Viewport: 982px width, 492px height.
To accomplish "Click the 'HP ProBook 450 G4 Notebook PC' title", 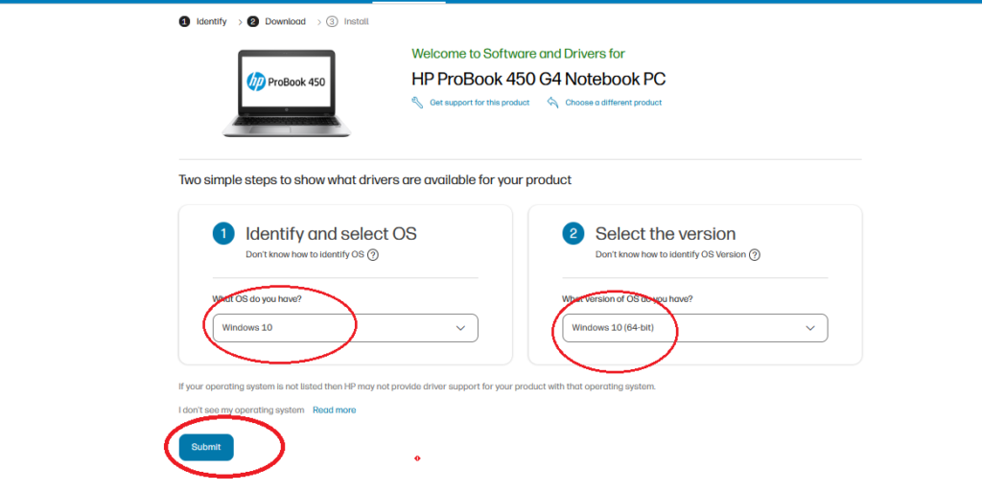I will coord(539,79).
